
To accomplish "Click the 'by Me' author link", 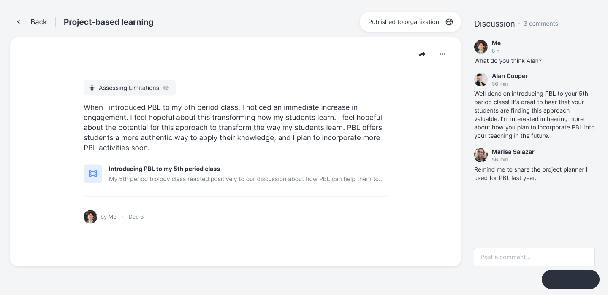I will point(109,217).
